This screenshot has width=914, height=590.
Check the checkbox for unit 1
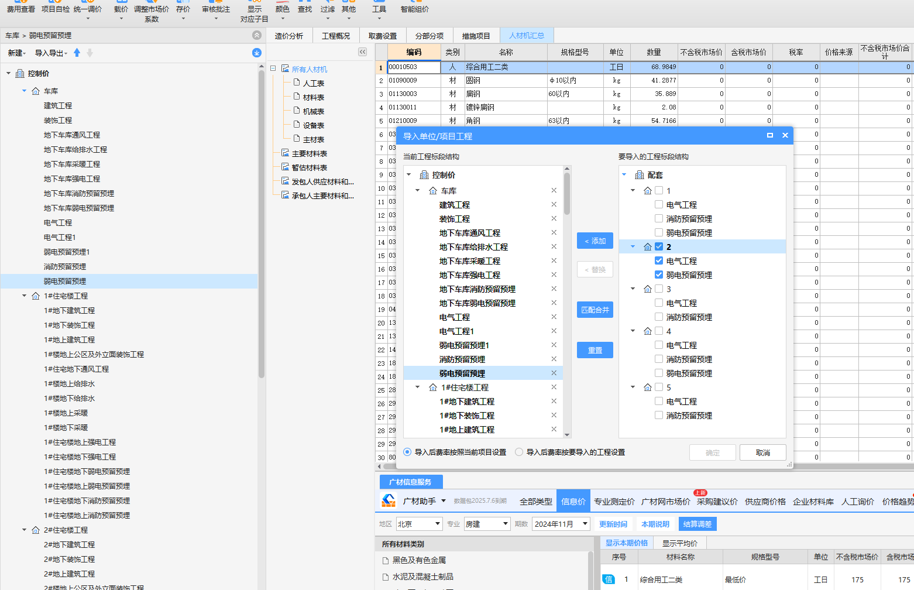point(659,190)
